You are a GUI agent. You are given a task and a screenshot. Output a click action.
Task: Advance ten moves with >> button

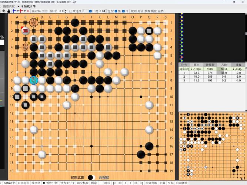[x=136, y=183]
